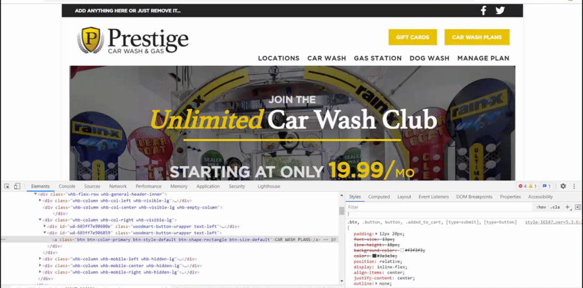Open the Layout tab in styles pane
583x288 pixels.
click(x=404, y=197)
